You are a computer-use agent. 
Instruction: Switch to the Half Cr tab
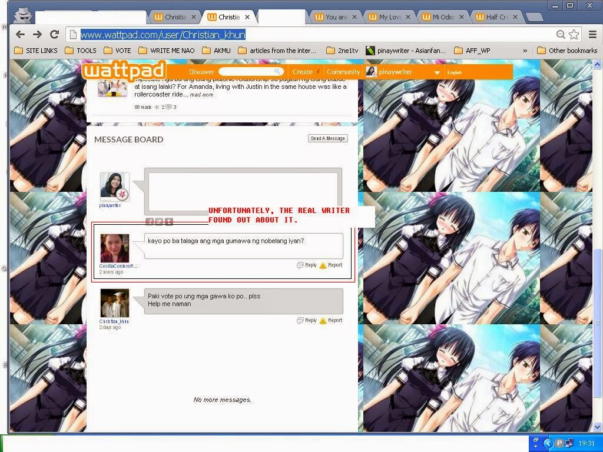pos(497,17)
